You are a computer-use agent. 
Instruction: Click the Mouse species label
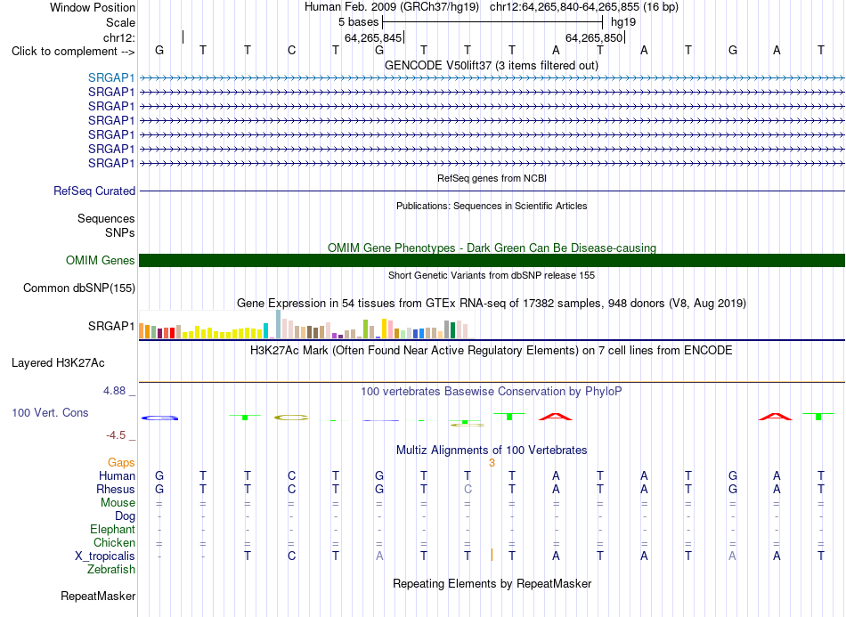(x=118, y=503)
